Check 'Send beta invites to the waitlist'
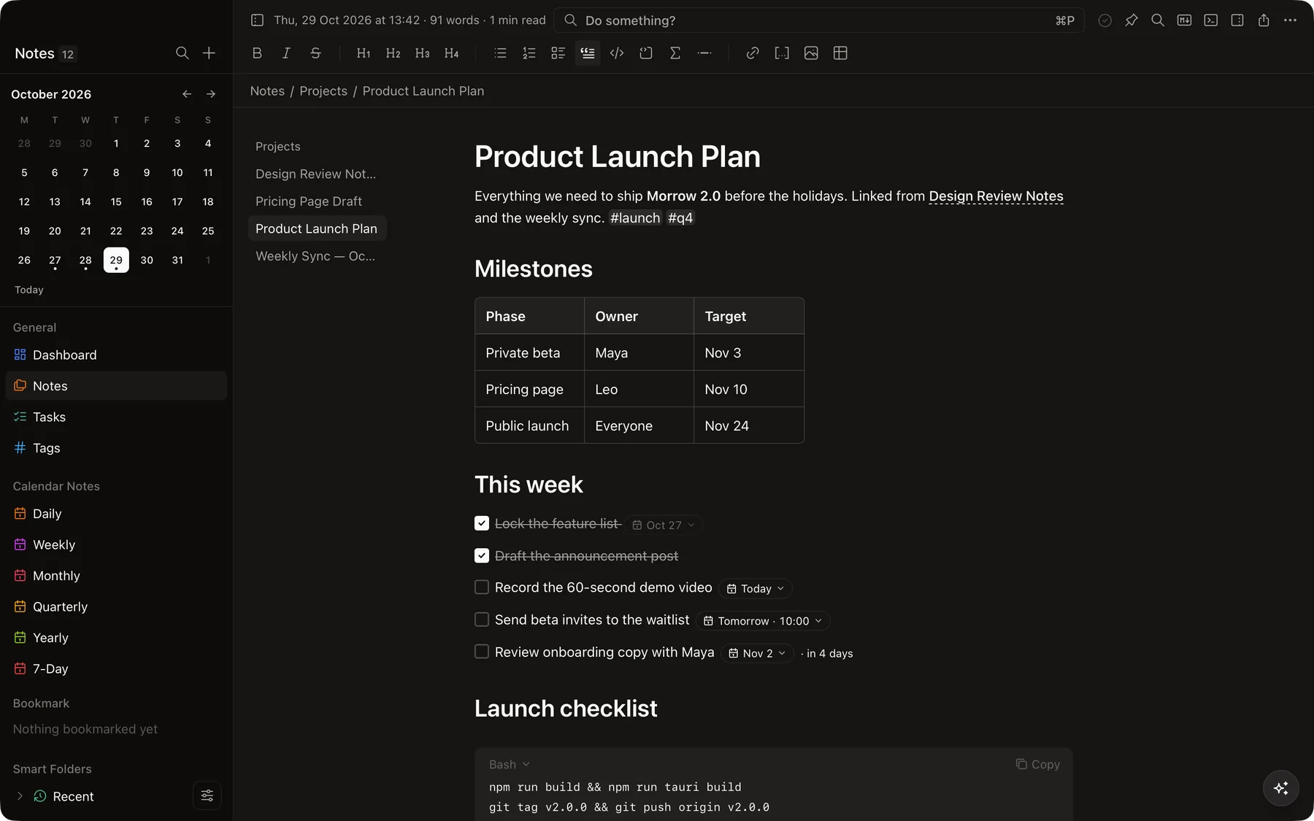Viewport: 1314px width, 821px height. (482, 620)
